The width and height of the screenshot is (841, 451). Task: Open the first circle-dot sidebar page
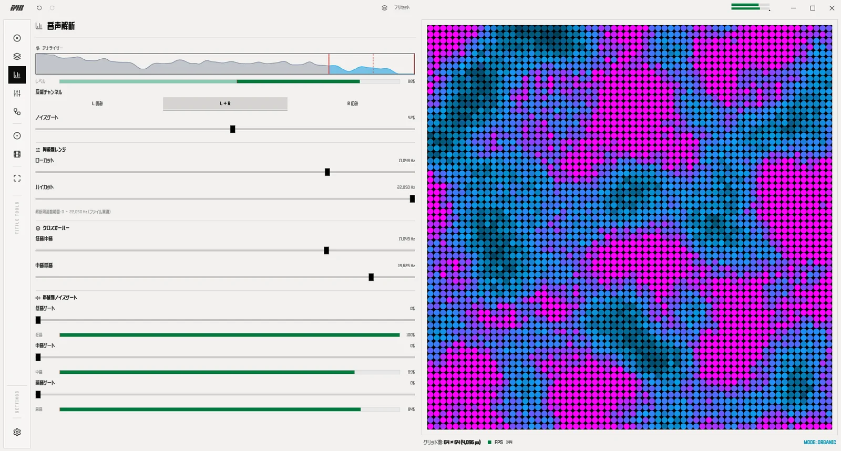click(17, 38)
